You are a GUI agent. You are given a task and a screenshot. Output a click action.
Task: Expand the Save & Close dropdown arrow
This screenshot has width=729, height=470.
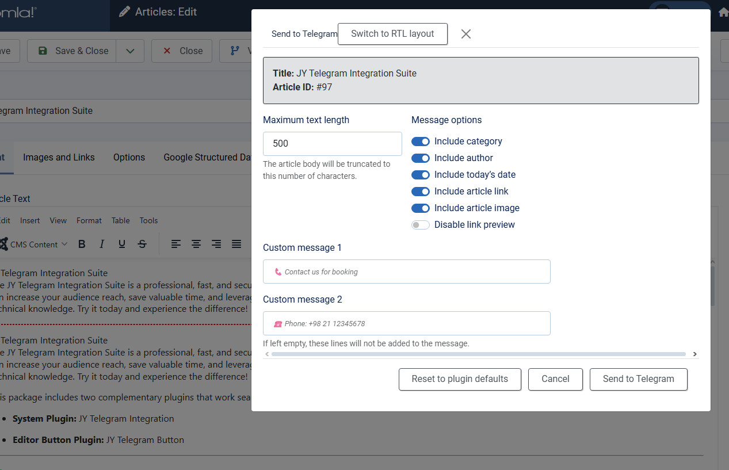(130, 51)
